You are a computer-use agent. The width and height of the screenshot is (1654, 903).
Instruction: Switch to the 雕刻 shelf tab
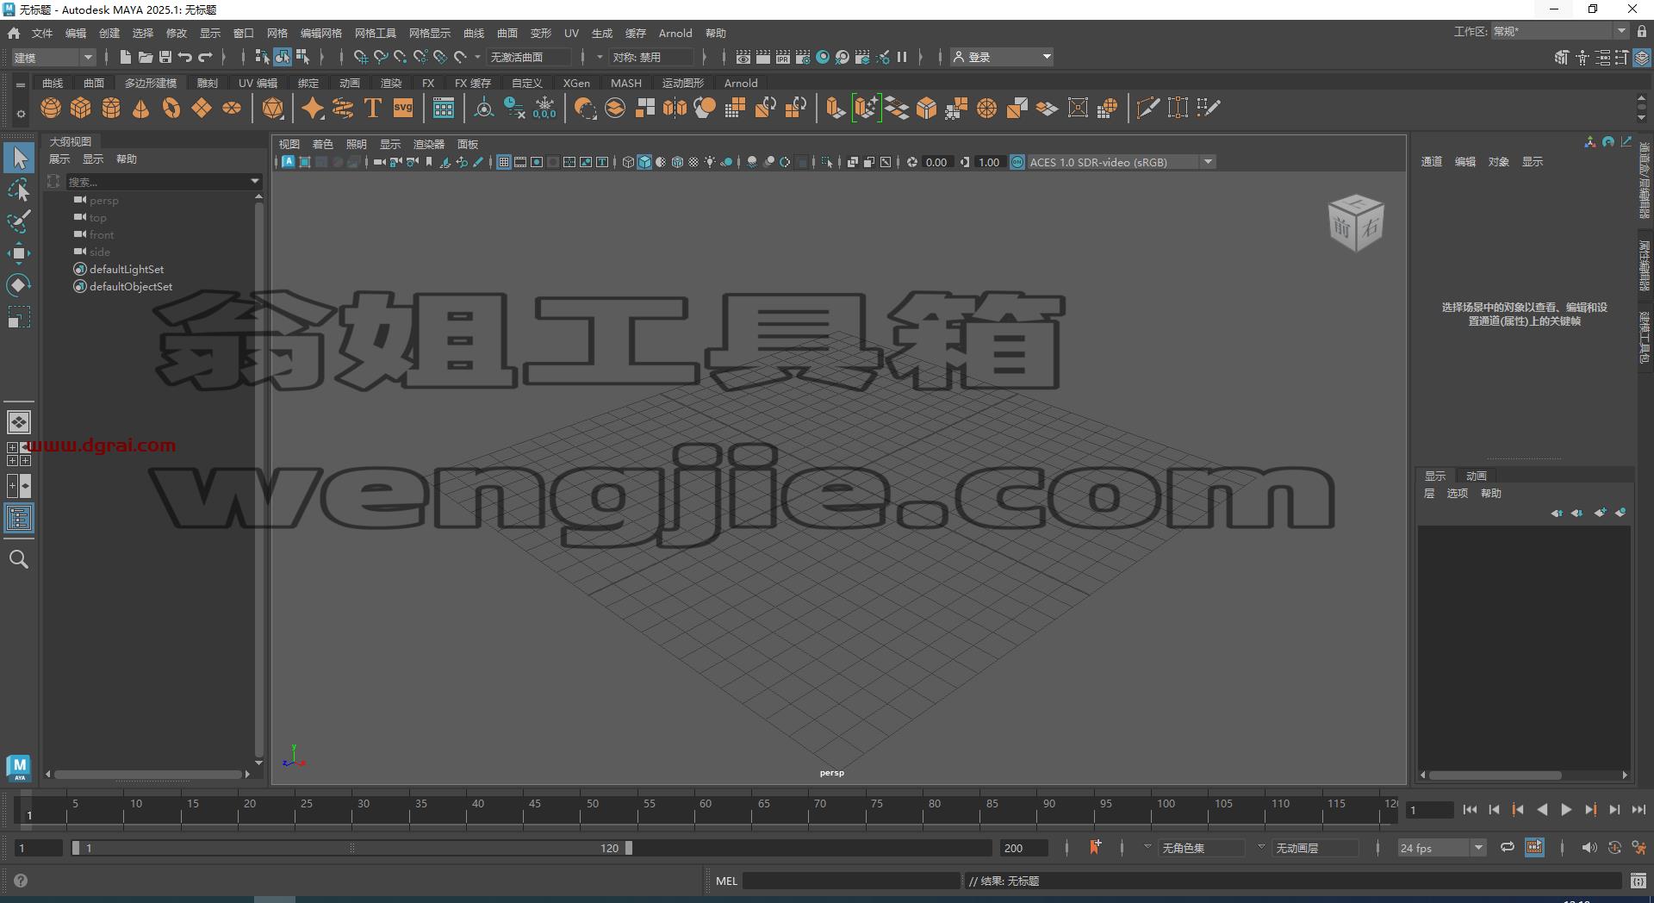pos(208,84)
